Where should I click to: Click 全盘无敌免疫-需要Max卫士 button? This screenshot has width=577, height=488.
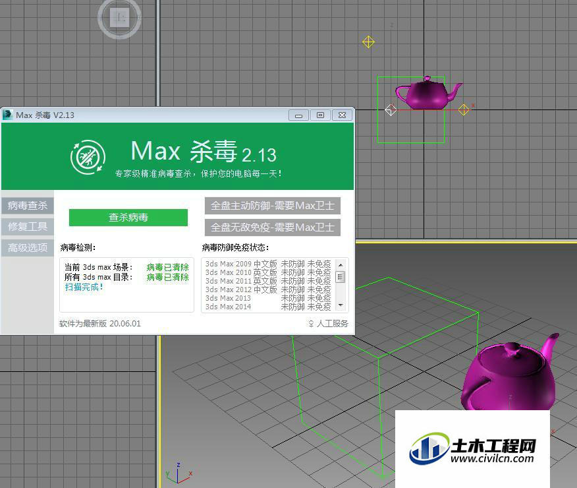(272, 228)
